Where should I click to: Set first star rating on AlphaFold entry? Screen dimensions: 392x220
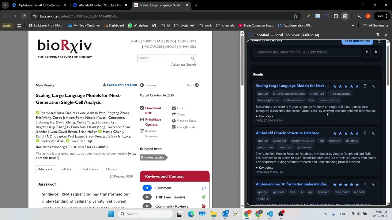[x=335, y=133]
